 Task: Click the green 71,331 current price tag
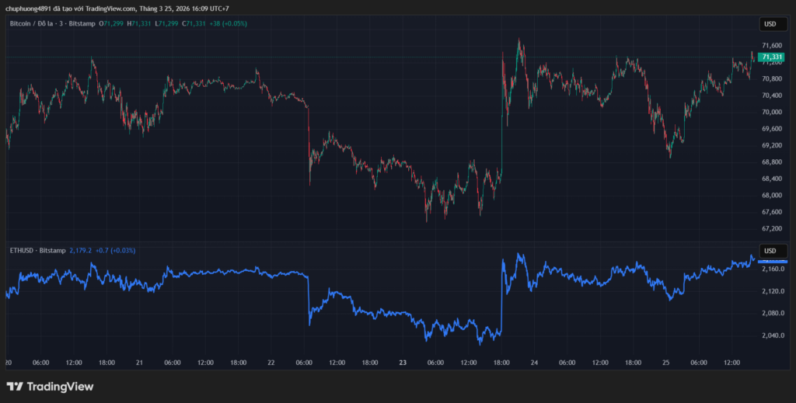[x=771, y=57]
